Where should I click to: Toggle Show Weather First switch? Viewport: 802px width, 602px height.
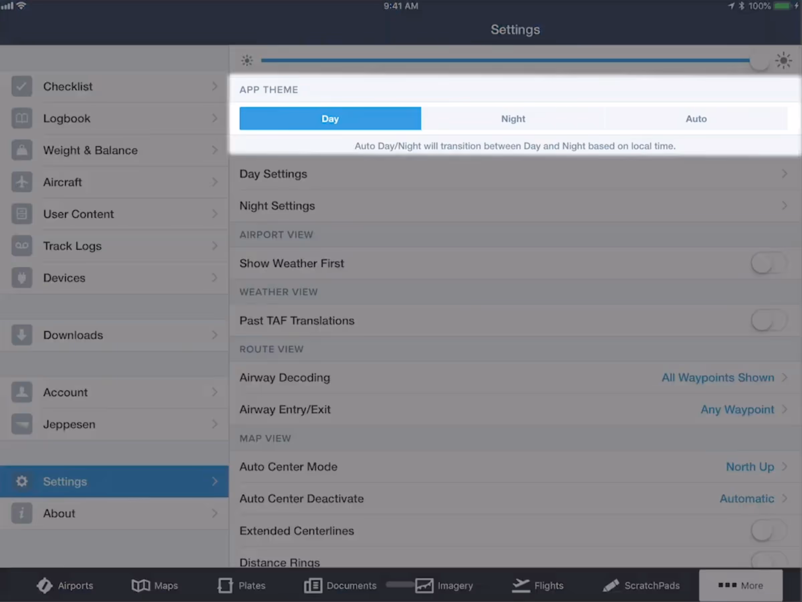point(768,263)
